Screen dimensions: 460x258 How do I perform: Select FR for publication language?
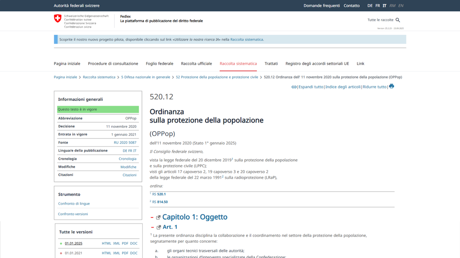coord(130,150)
